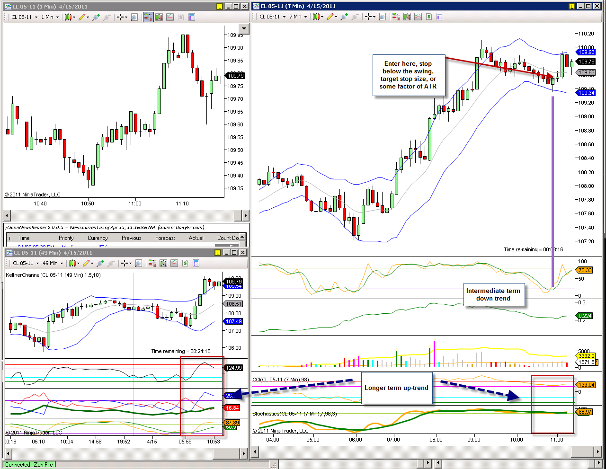
Task: Open strategies dollar icon in 7 Min chart
Action: pos(429,17)
